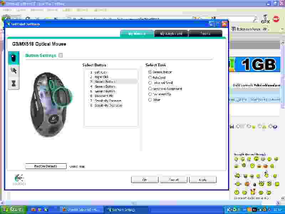
Task: Choose the Keystroke Assignment task radio
Action: [150, 89]
